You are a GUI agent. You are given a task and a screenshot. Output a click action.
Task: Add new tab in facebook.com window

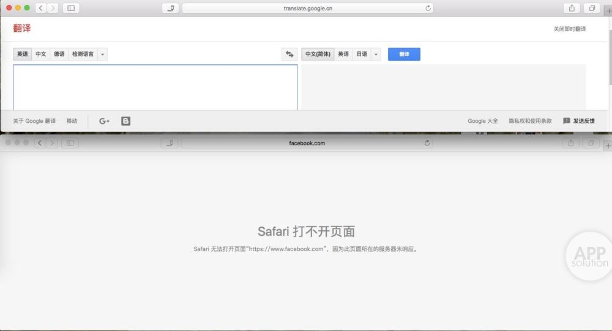pos(608,145)
